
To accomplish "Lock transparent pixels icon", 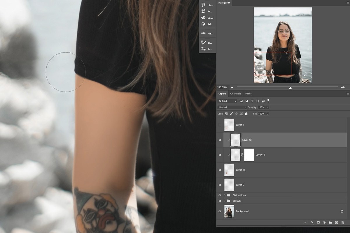I will click(226, 114).
